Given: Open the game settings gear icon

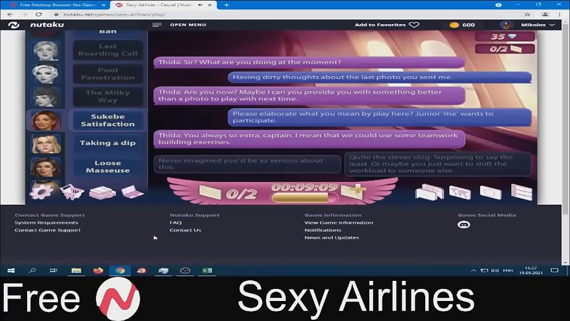Looking at the screenshot, I should 41,192.
